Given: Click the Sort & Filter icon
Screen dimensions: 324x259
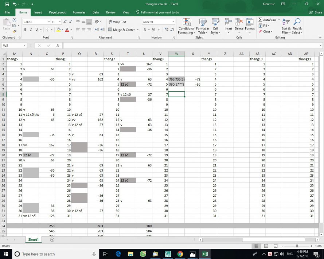Looking at the screenshot, I should (286, 26).
